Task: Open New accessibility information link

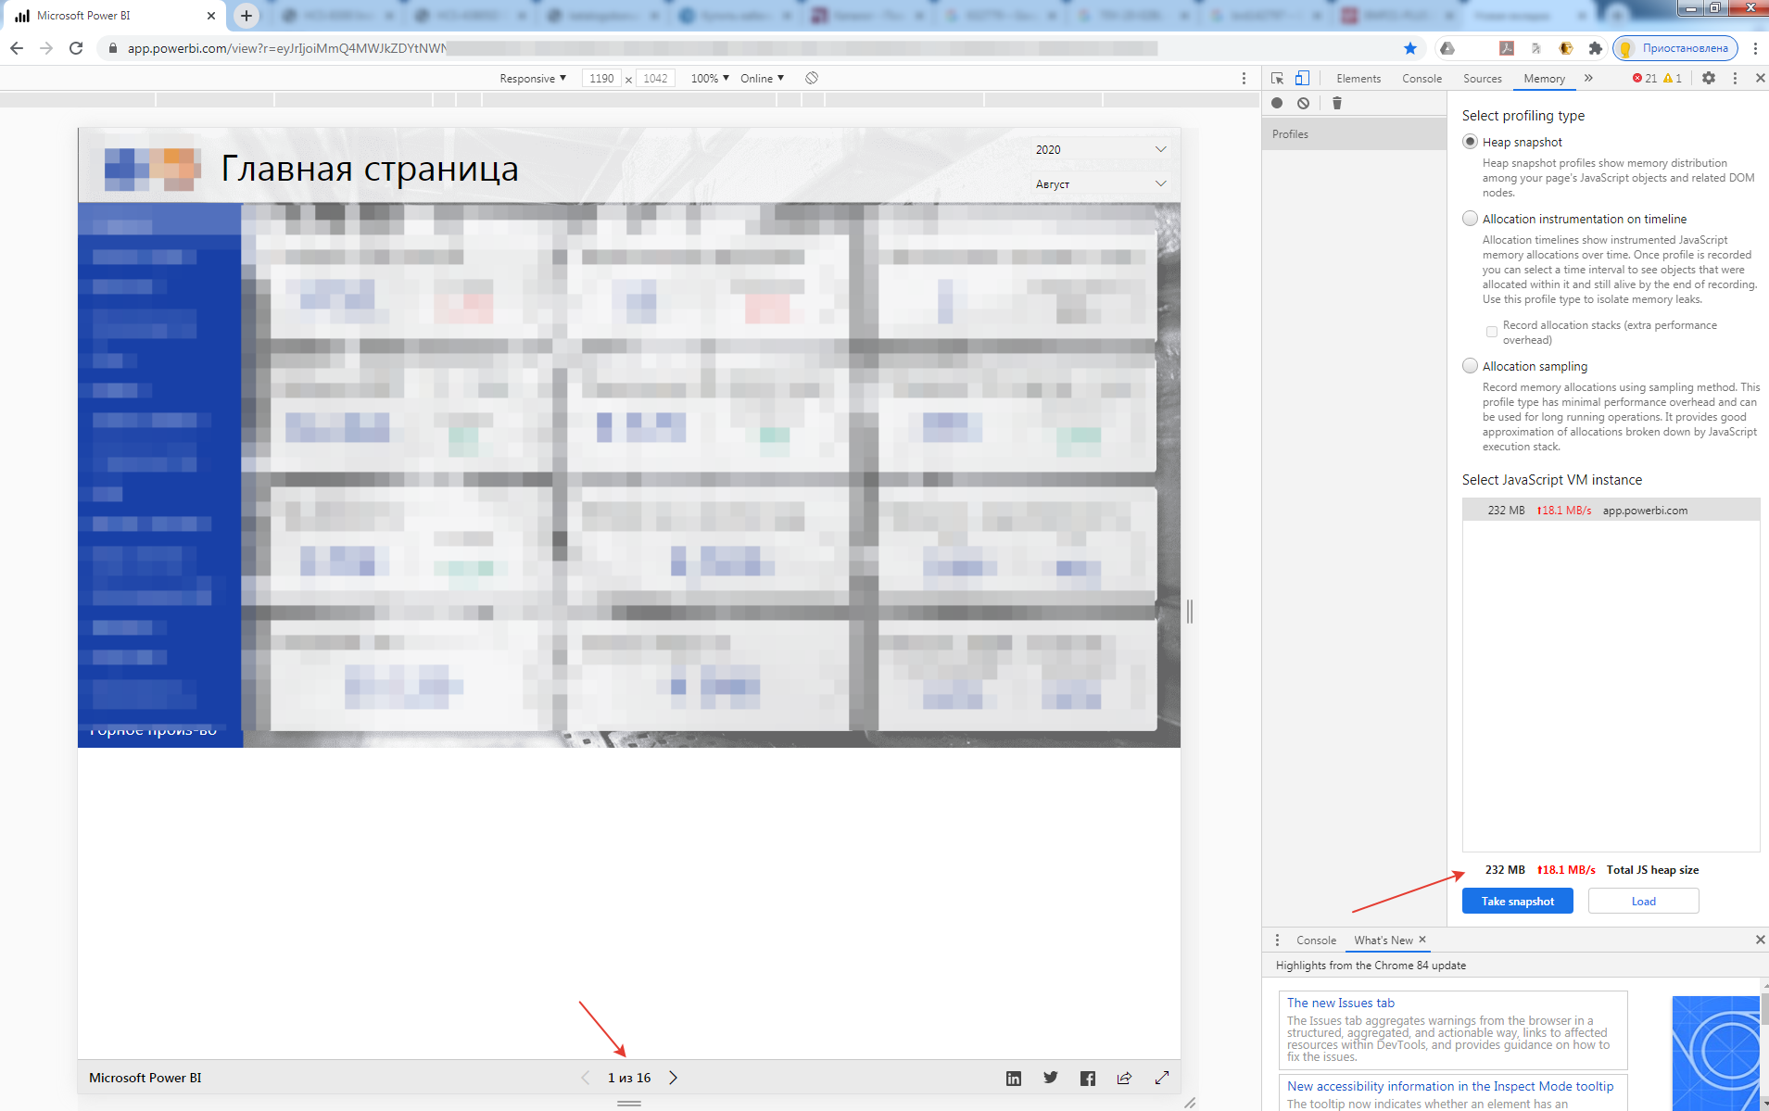Action: (1450, 1086)
